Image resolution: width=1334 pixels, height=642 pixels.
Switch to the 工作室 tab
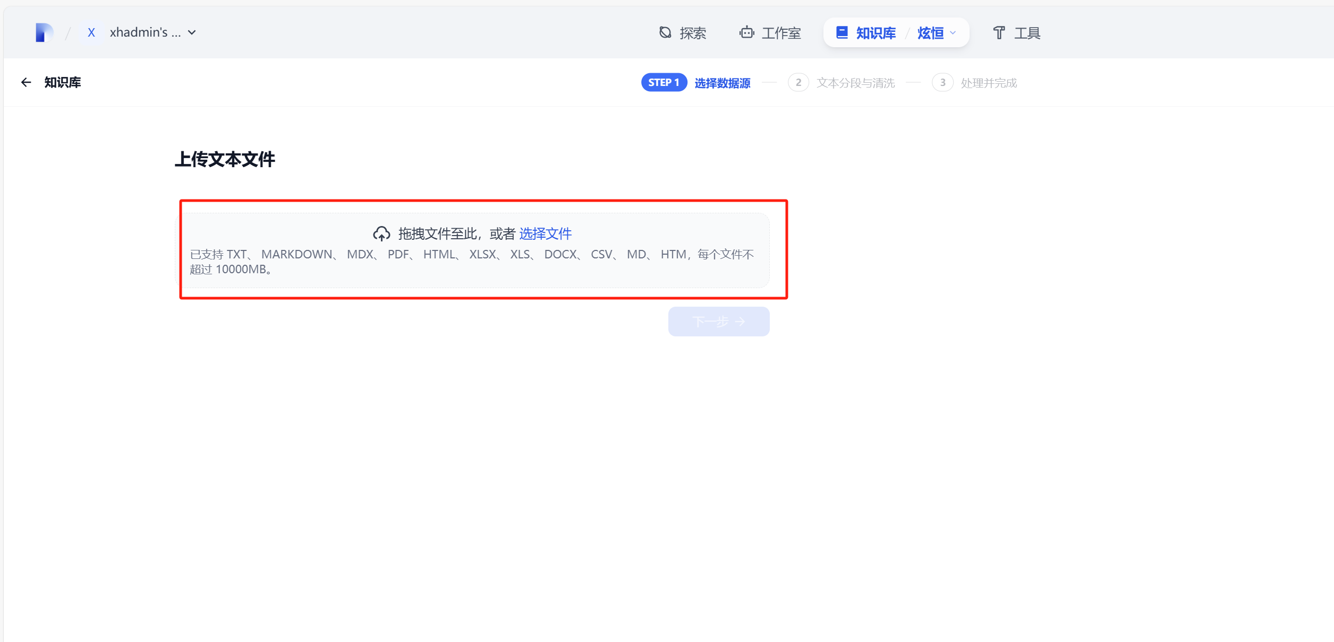pyautogui.click(x=780, y=33)
